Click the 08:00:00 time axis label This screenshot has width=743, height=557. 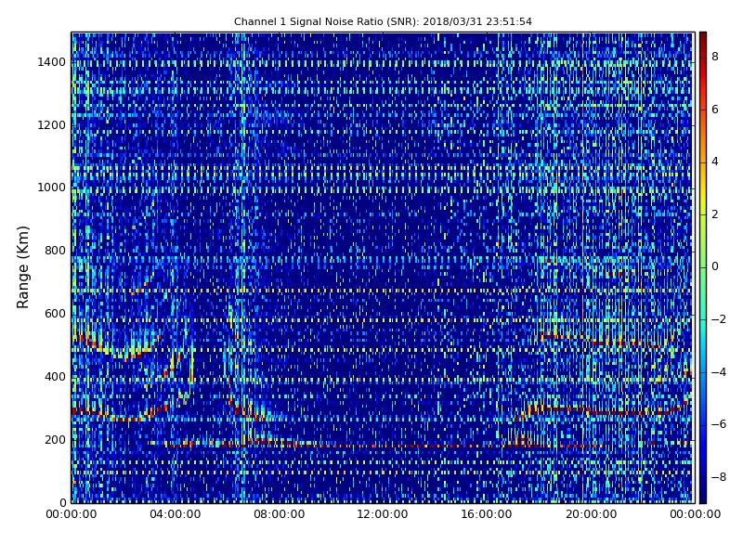tap(280, 514)
